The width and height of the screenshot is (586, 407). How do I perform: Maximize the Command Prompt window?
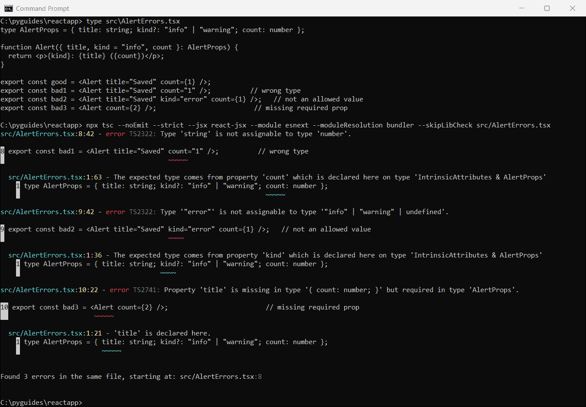point(547,8)
